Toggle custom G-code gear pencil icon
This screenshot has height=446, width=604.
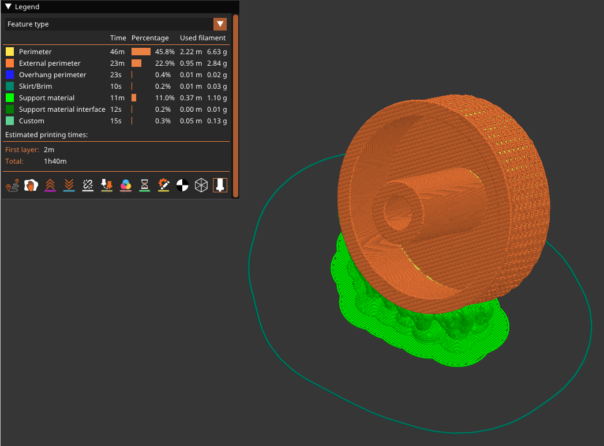(x=163, y=186)
